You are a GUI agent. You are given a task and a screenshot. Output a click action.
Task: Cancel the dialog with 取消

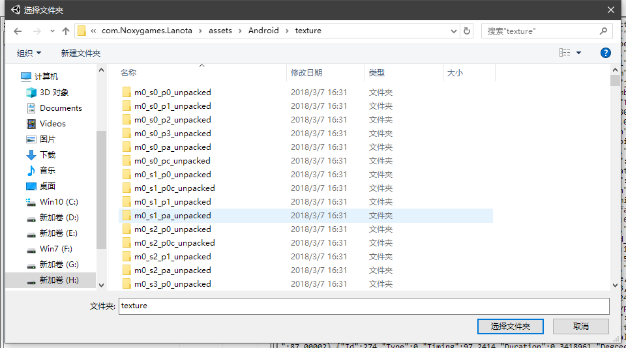click(x=581, y=326)
